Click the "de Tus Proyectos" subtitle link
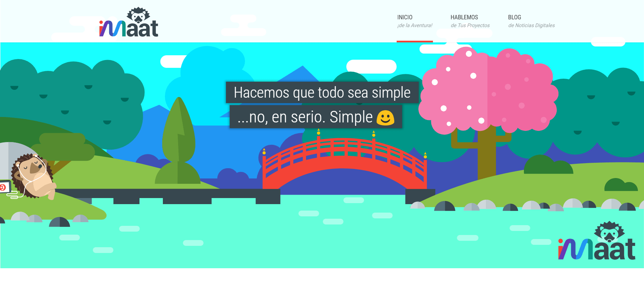Viewport: 644px width, 294px height. (x=470, y=25)
